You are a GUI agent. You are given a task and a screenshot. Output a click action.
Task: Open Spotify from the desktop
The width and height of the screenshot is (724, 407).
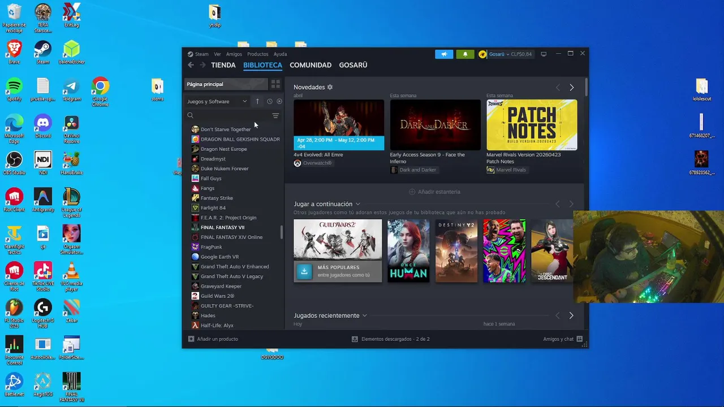click(14, 89)
